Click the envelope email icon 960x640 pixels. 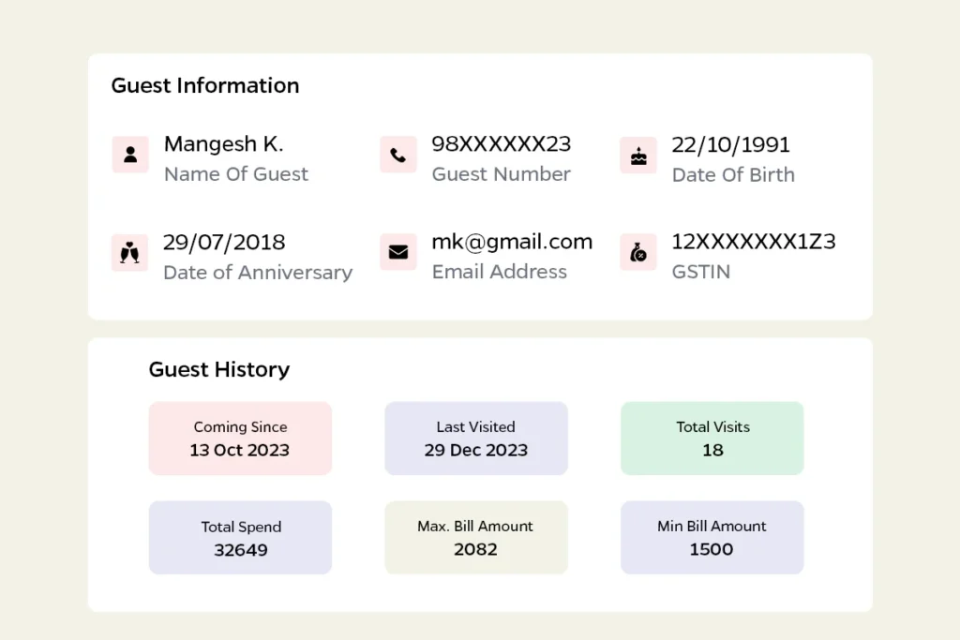click(397, 251)
